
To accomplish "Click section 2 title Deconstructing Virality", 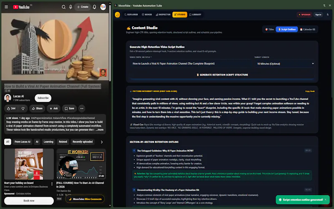I will (x=168, y=190).
